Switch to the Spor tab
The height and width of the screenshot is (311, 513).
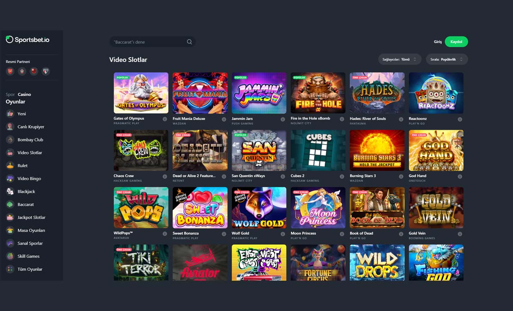[10, 94]
